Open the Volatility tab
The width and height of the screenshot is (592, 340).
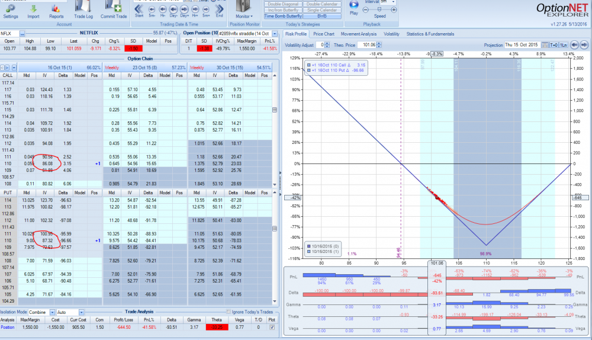click(391, 34)
